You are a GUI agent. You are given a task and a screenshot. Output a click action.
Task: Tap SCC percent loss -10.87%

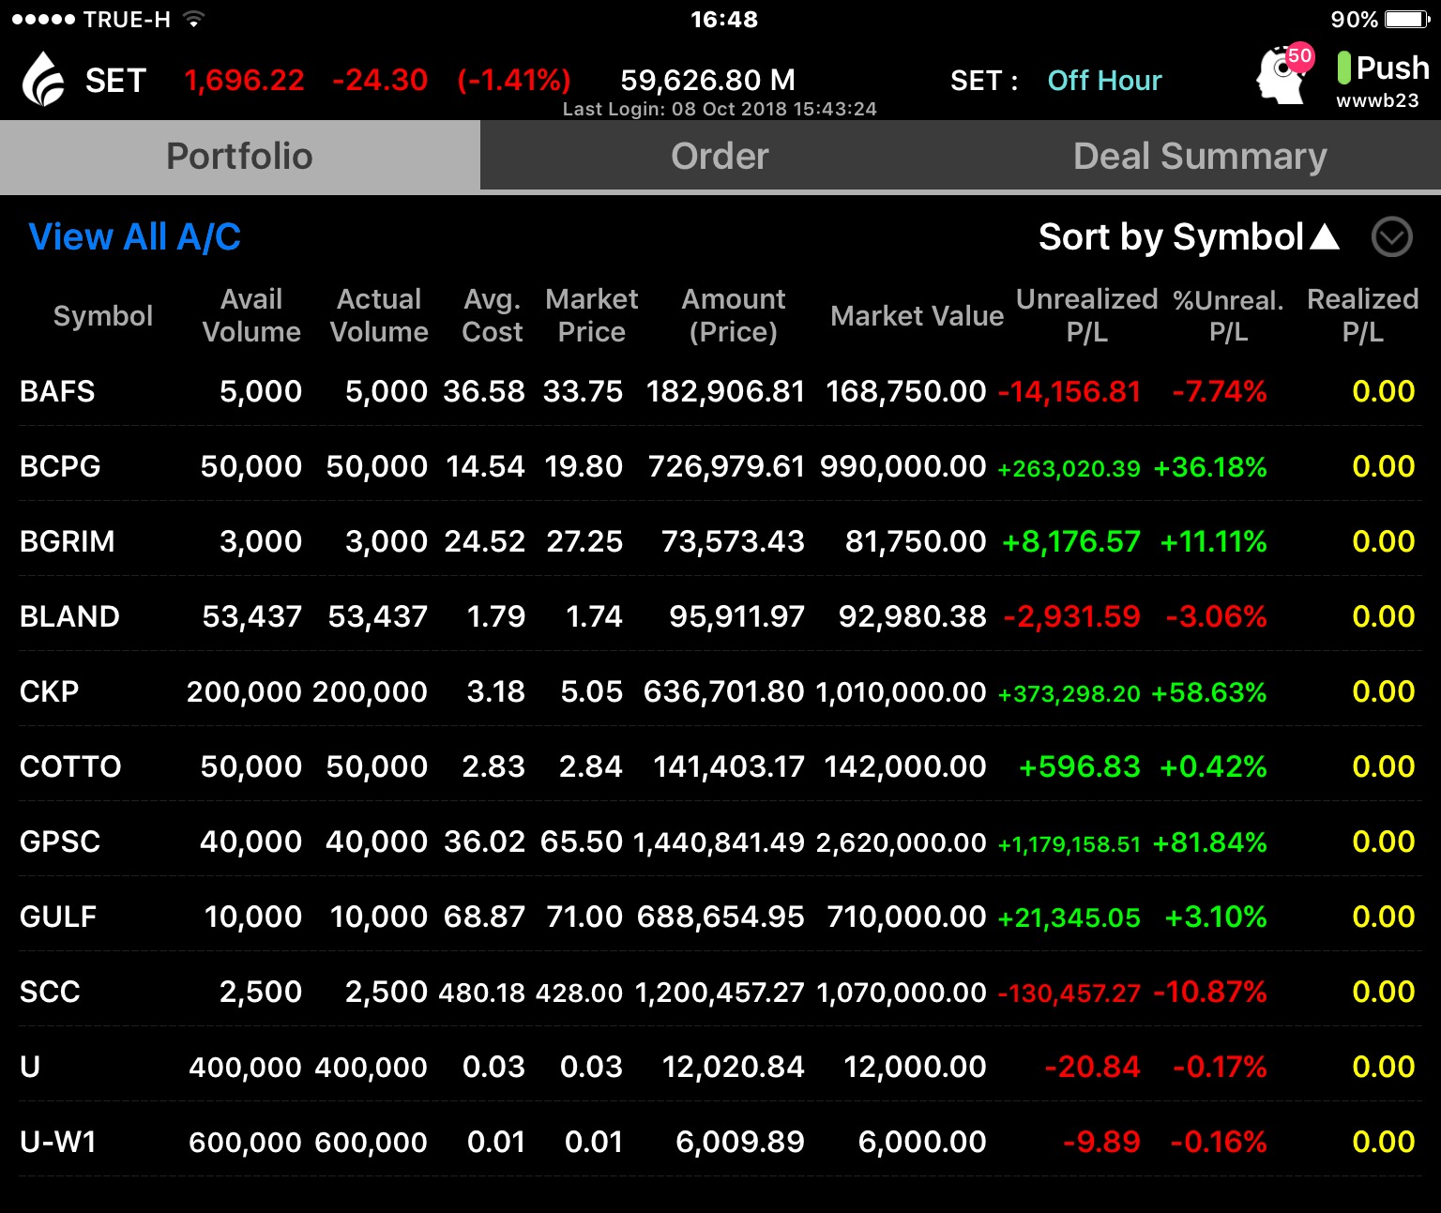1210,992
